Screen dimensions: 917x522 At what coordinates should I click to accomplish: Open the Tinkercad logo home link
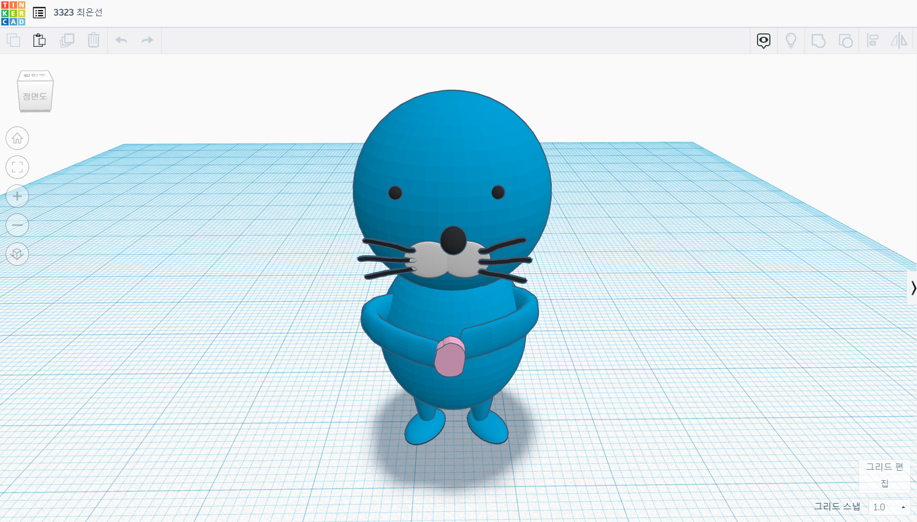[x=13, y=13]
